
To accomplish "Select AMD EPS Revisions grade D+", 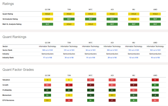I will [x=155, y=100].
